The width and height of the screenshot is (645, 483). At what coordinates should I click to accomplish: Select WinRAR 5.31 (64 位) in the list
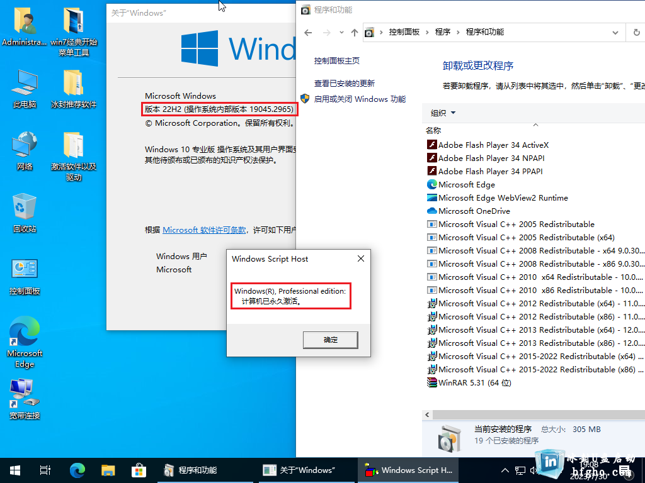(474, 382)
